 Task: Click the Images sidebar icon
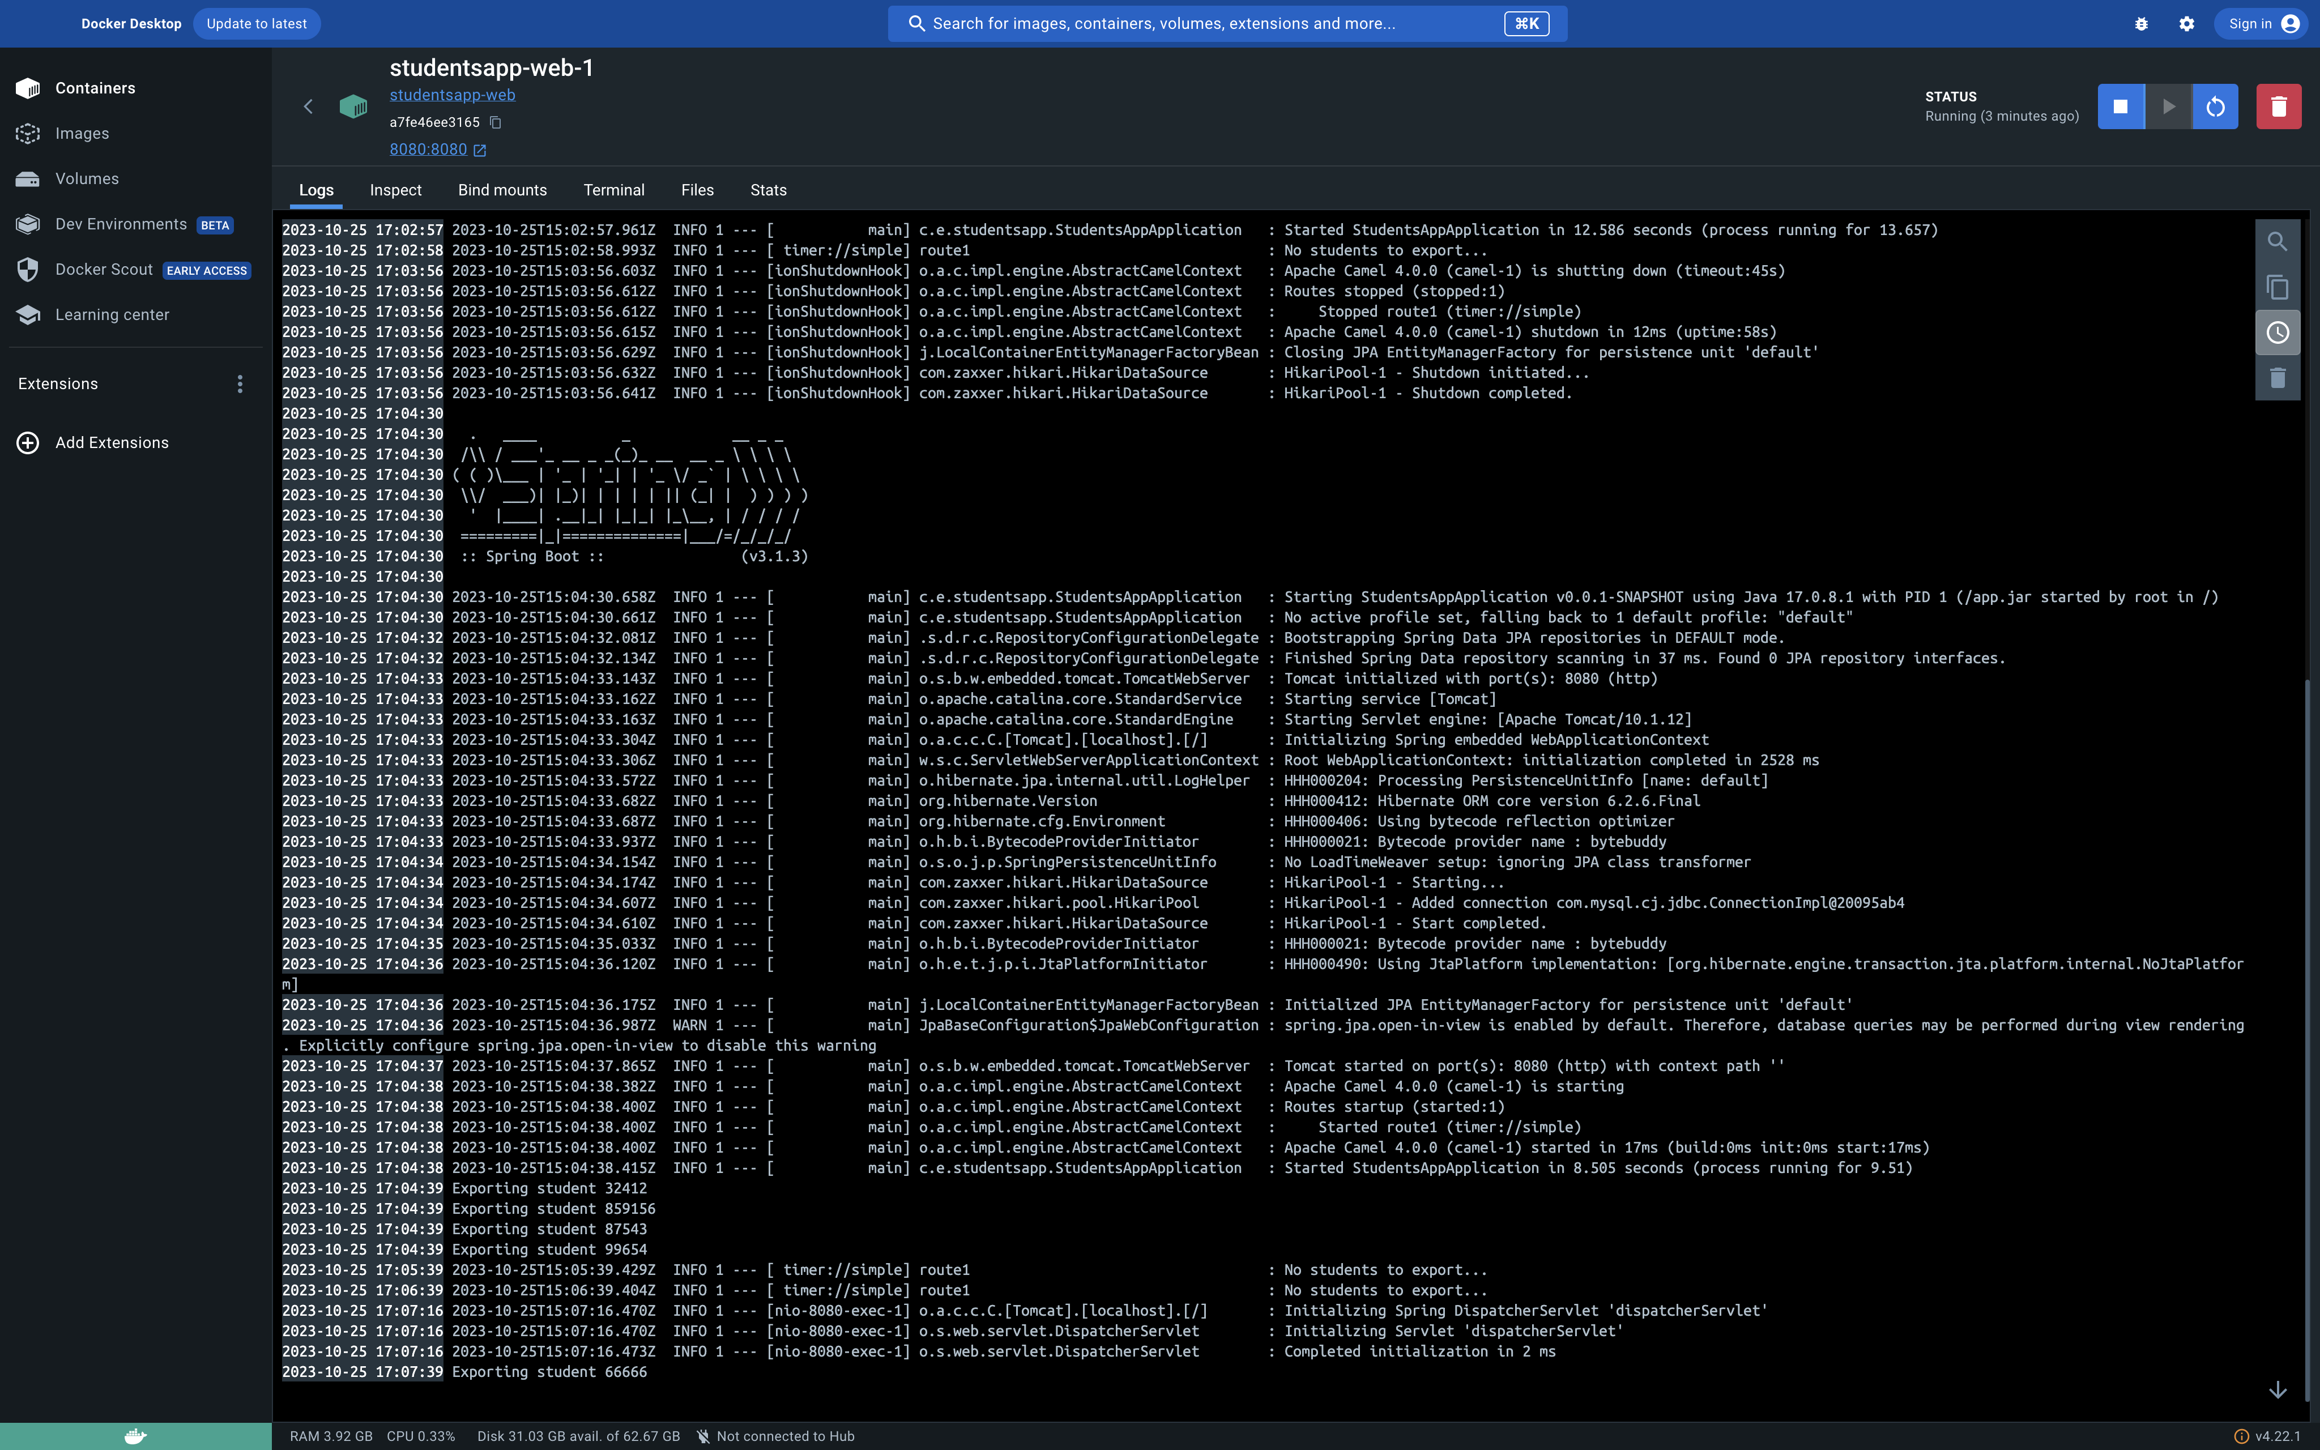[x=28, y=133]
